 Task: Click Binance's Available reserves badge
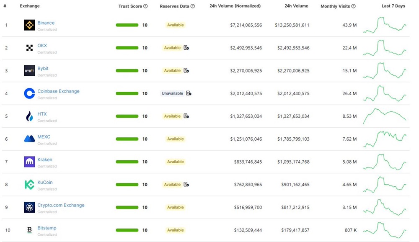(175, 25)
